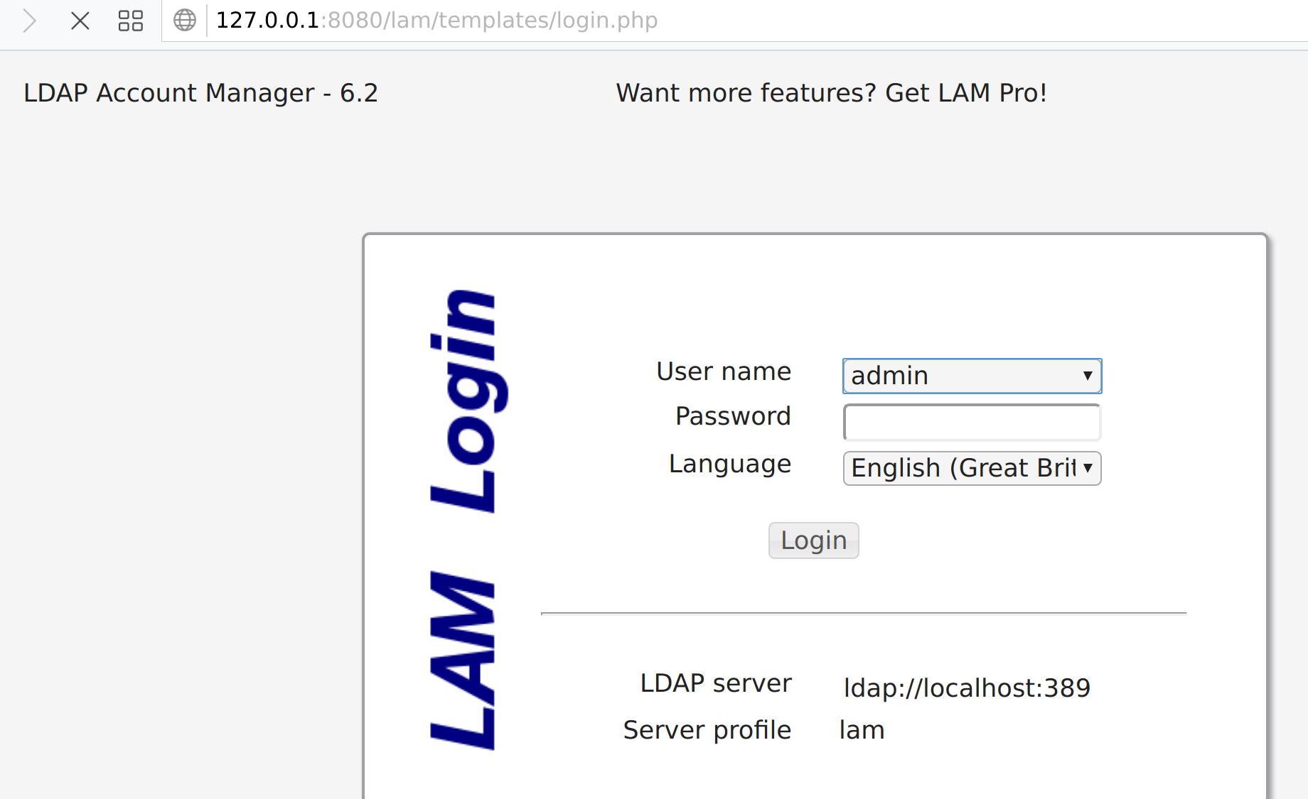Open the User name admin dropdown
The height and width of the screenshot is (799, 1308).
coord(972,376)
